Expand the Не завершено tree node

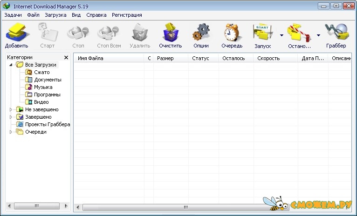click(11, 109)
